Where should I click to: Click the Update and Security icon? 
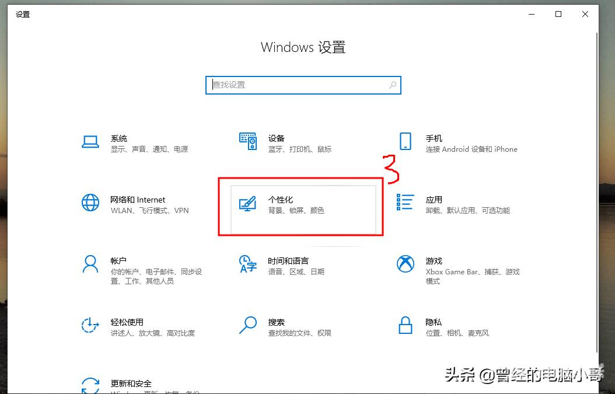pos(90,385)
